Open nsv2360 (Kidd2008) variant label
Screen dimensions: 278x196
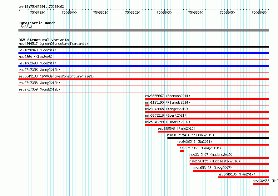click(36, 57)
